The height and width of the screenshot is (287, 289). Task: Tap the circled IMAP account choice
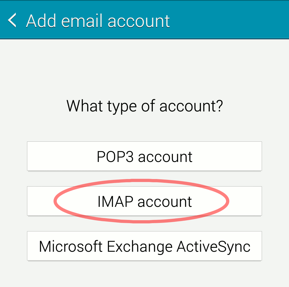click(x=144, y=201)
